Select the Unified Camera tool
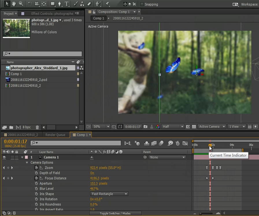 (37, 4)
